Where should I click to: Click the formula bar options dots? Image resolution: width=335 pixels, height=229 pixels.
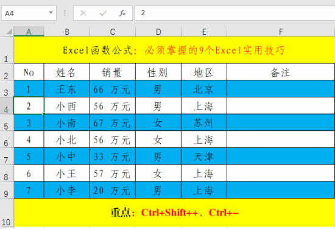coord(65,13)
